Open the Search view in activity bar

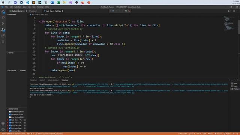pos(3,18)
